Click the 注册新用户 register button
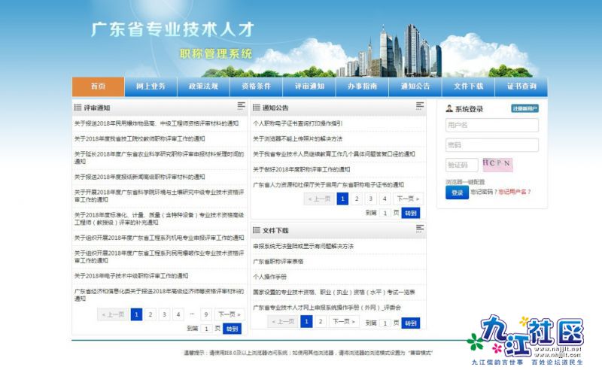This screenshot has width=602, height=370. point(525,108)
